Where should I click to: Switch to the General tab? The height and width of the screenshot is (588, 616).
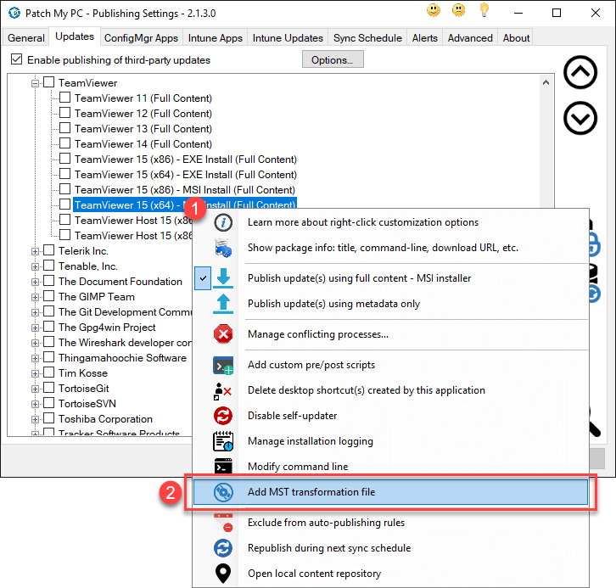pyautogui.click(x=26, y=37)
